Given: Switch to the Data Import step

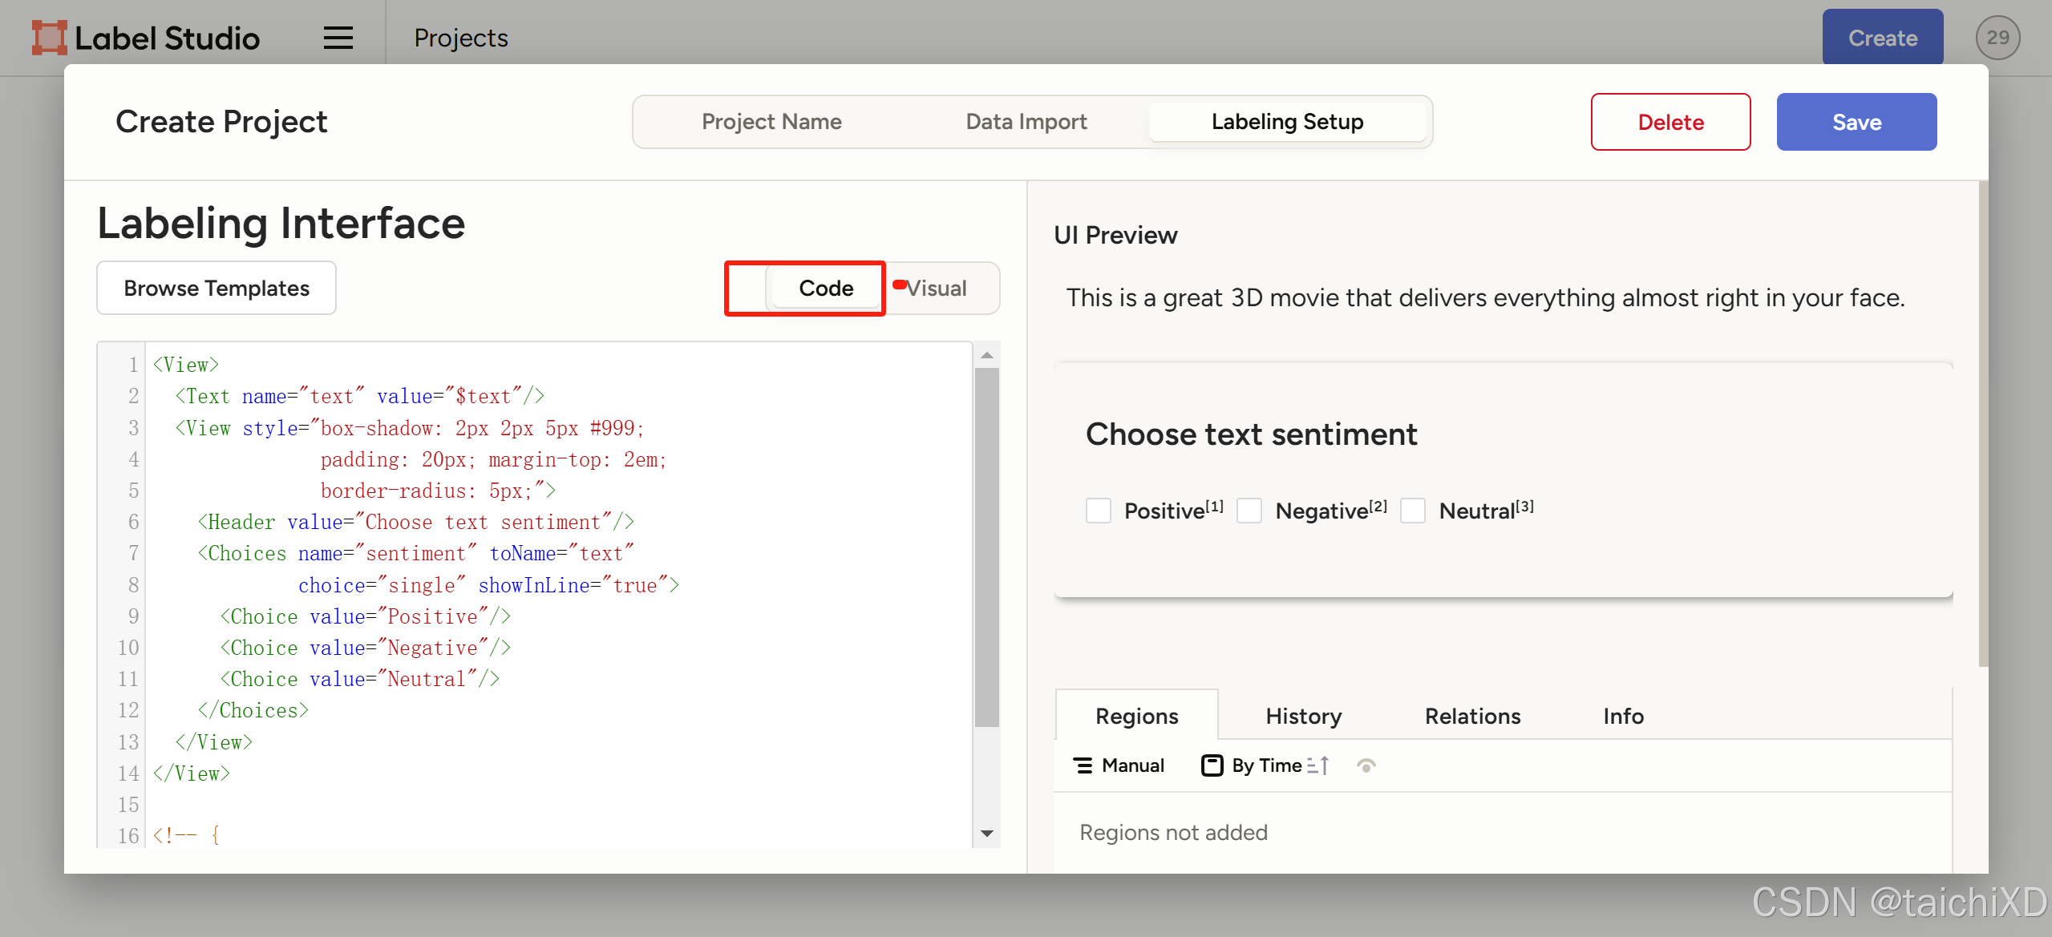Looking at the screenshot, I should pos(1026,122).
